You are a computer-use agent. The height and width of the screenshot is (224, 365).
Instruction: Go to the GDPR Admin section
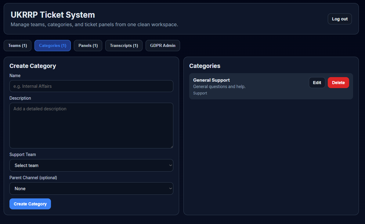click(x=163, y=45)
